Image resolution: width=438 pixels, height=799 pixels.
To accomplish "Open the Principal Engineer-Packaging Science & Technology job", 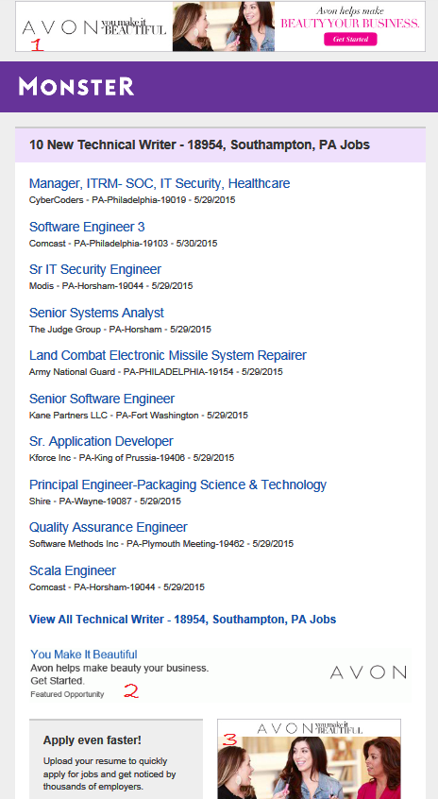I will [177, 484].
